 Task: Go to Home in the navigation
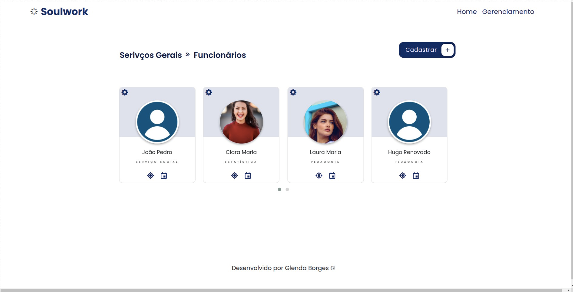coord(467,12)
